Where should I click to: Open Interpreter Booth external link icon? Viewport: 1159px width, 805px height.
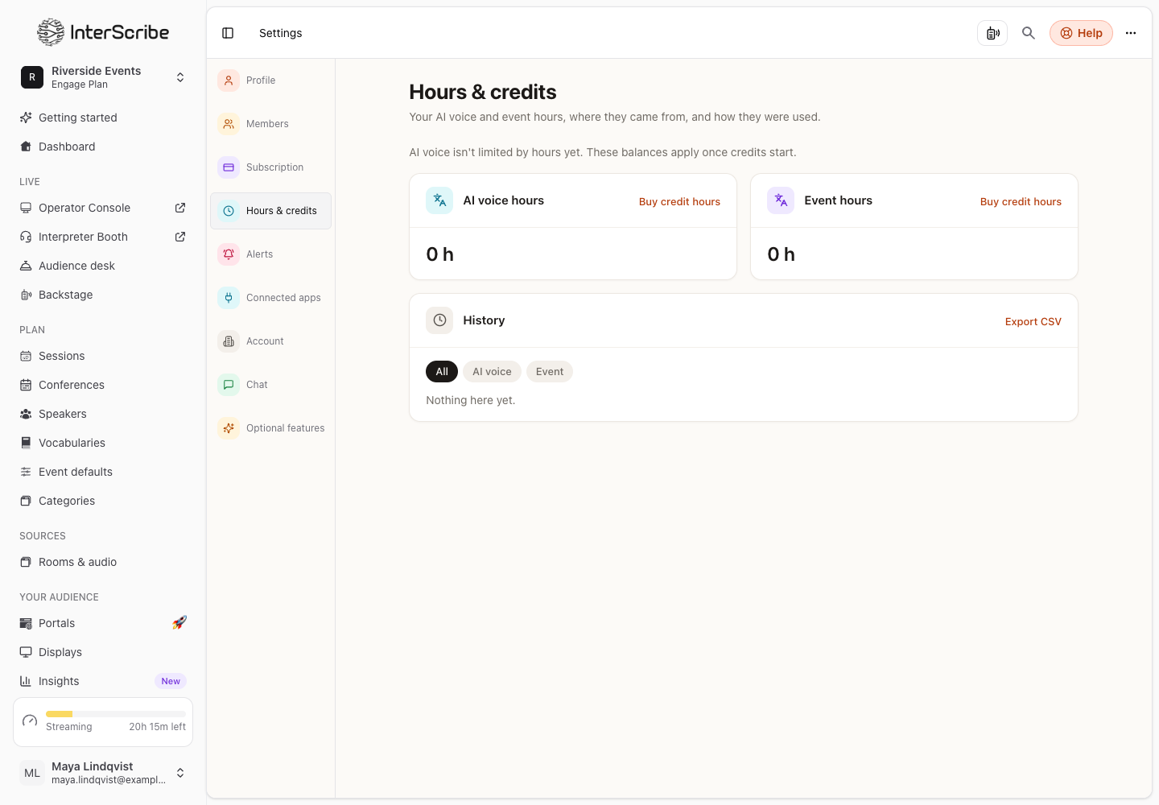click(180, 237)
